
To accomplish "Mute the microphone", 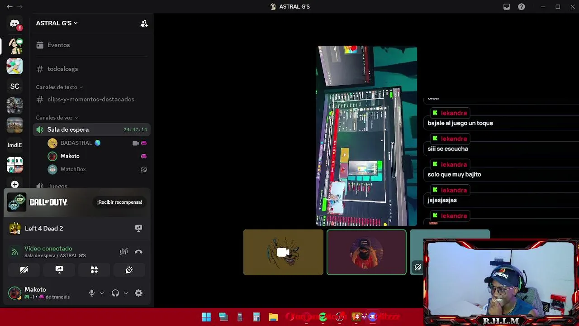I will (92, 293).
